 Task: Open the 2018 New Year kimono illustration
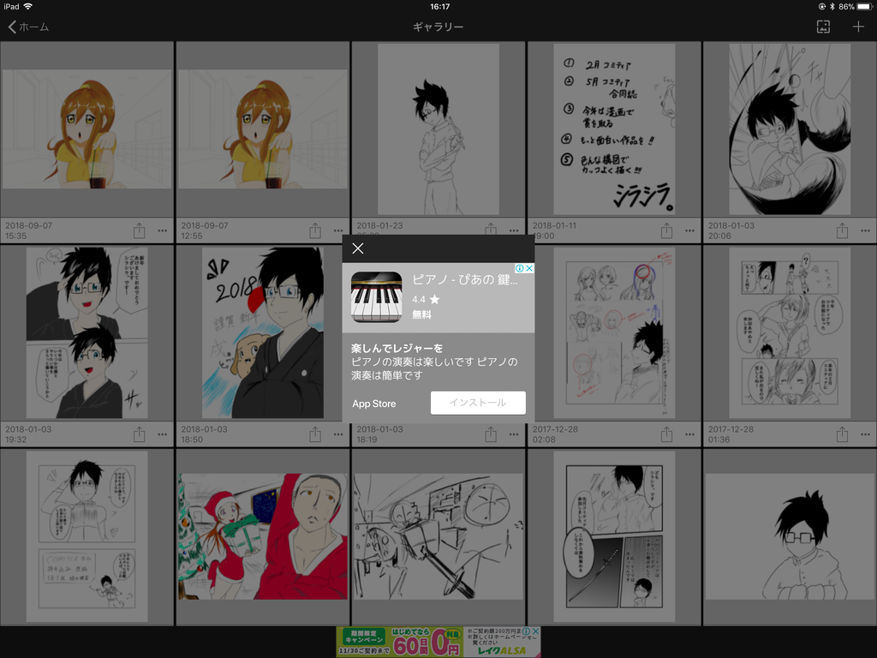pyautogui.click(x=262, y=333)
